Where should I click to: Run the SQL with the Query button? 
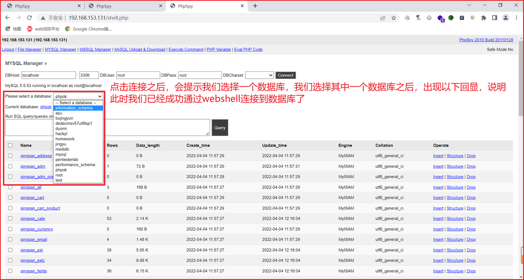click(x=220, y=127)
